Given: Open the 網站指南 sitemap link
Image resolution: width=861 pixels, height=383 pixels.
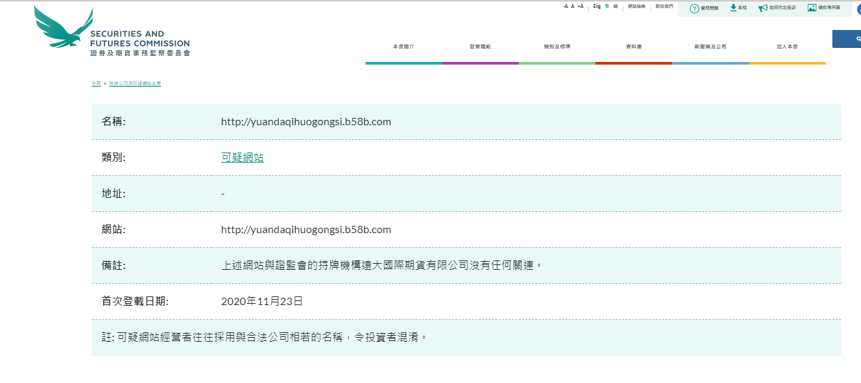Looking at the screenshot, I should coord(637,6).
